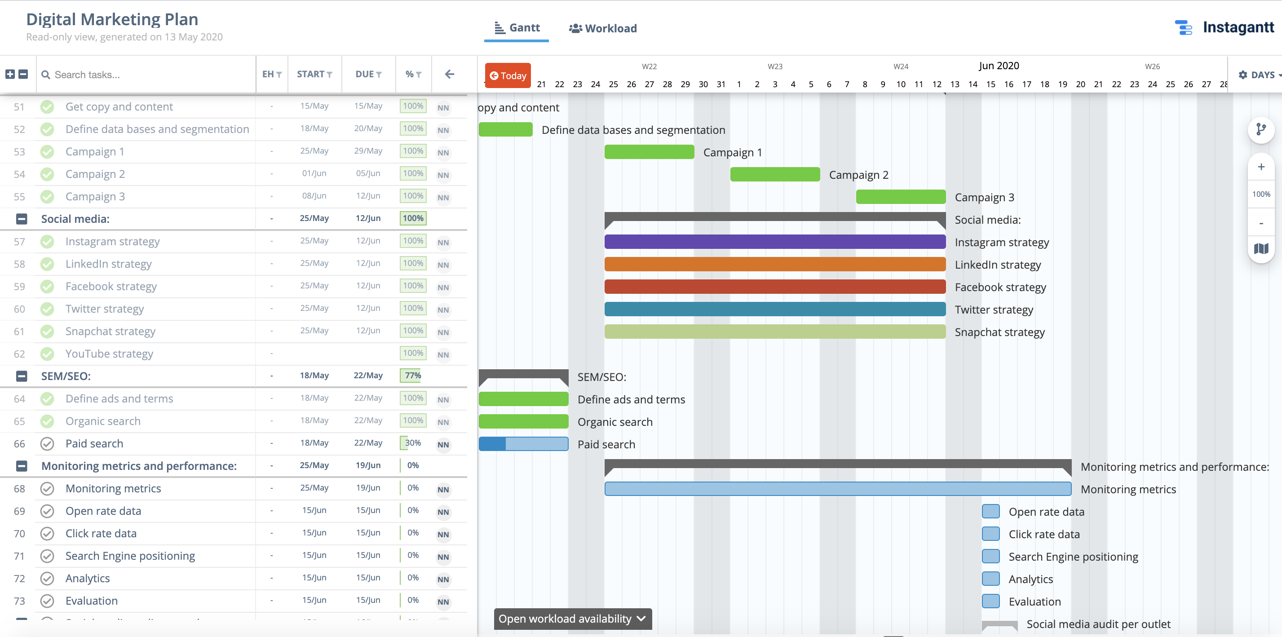The width and height of the screenshot is (1282, 637).
Task: Toggle completion checkbox for Paid search task
Action: [46, 443]
